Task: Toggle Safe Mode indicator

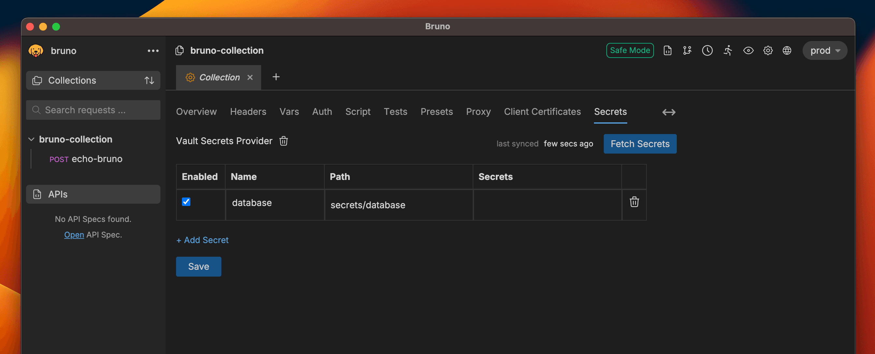Action: pos(630,50)
